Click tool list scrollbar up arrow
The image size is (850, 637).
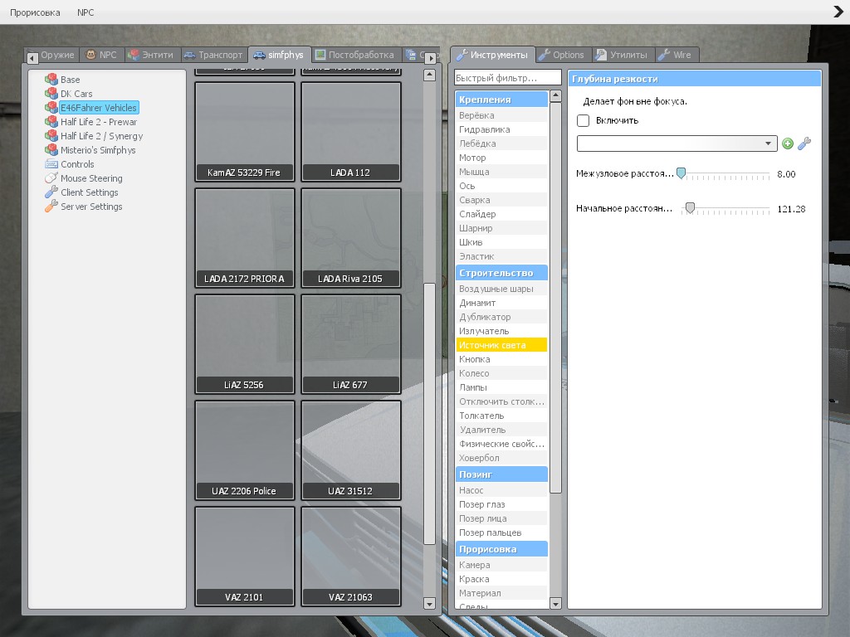click(x=555, y=96)
